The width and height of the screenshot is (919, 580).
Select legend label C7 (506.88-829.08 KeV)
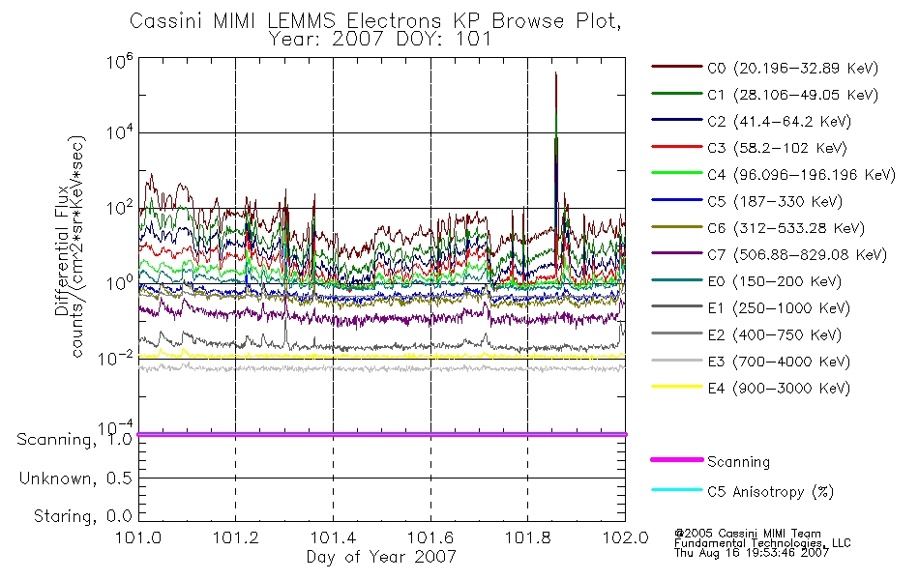tap(797, 255)
